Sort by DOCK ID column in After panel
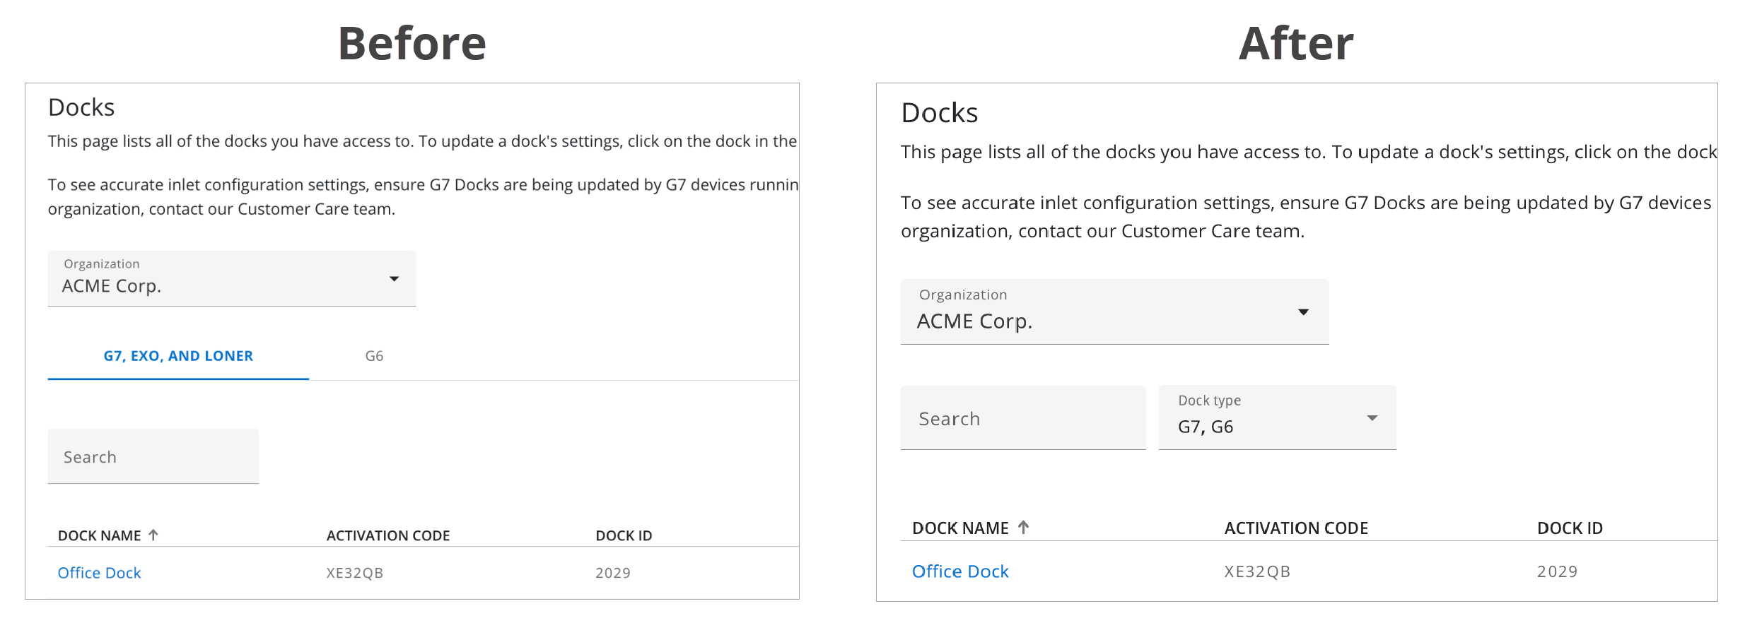Viewport: 1745px width, 623px height. click(1569, 528)
